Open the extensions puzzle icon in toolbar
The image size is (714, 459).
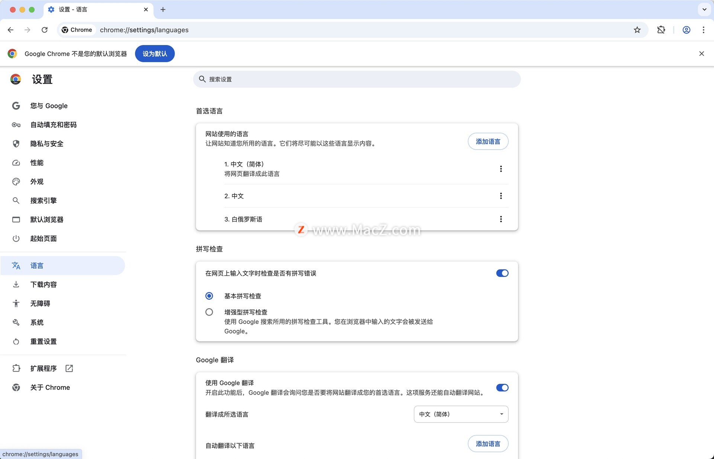pos(661,30)
